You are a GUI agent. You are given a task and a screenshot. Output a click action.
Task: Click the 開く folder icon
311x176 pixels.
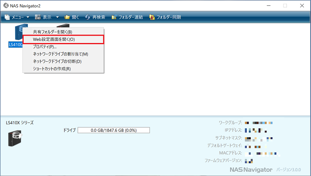coord(67,17)
